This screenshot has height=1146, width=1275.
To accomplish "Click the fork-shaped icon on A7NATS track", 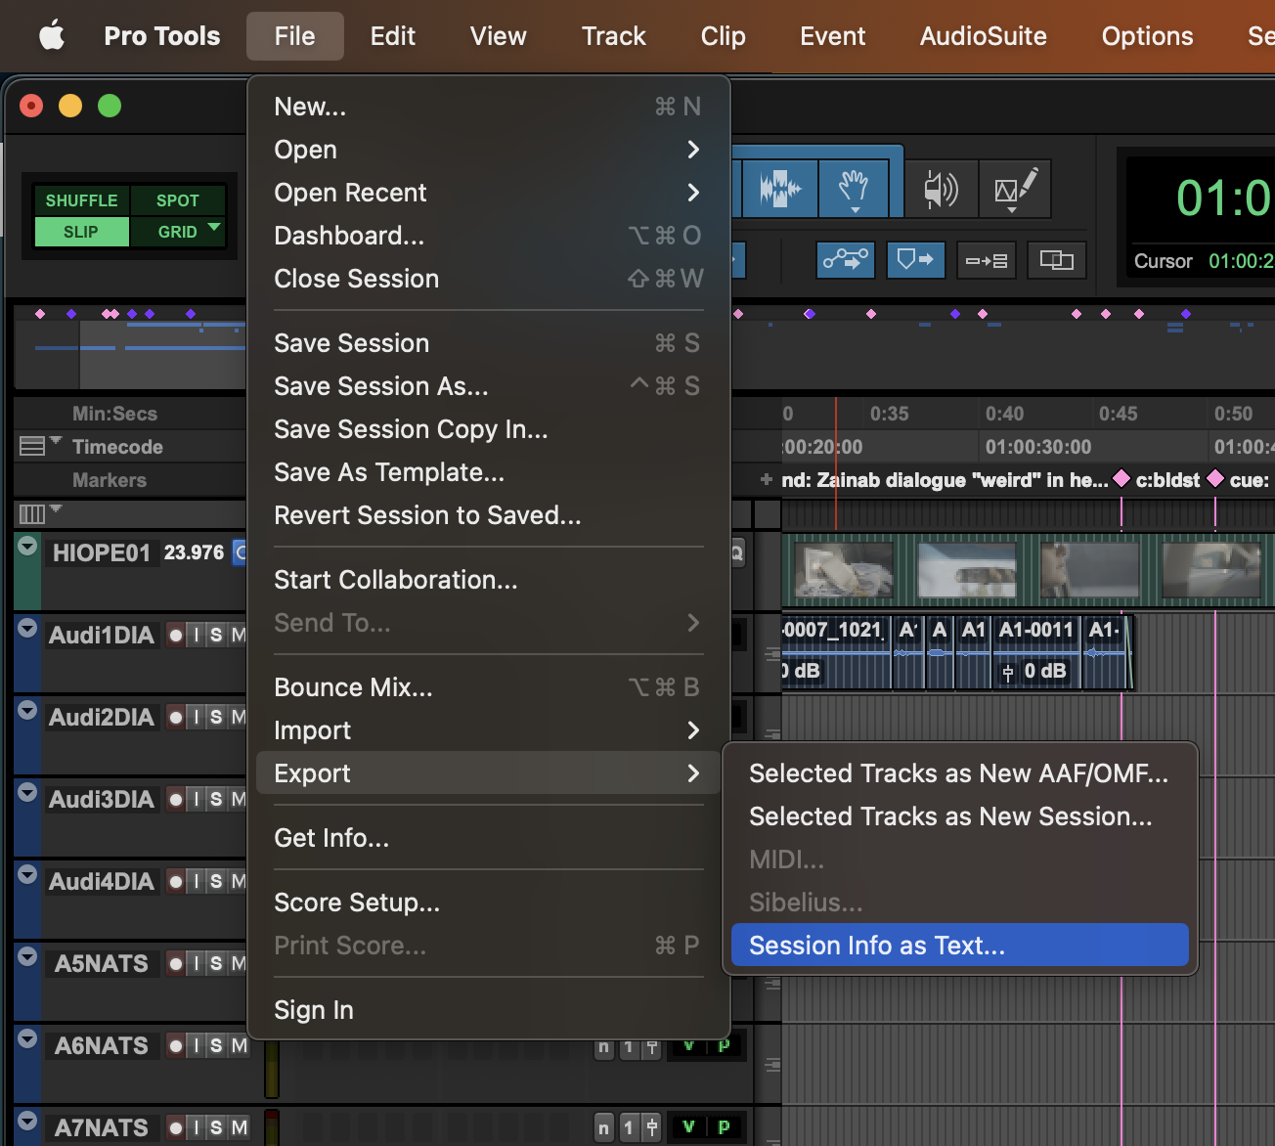I will click(652, 1127).
